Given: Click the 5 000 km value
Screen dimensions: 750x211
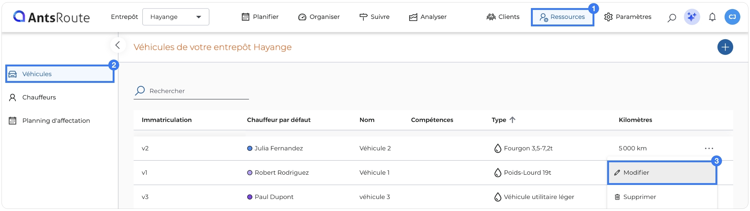Looking at the screenshot, I should pyautogui.click(x=633, y=148).
